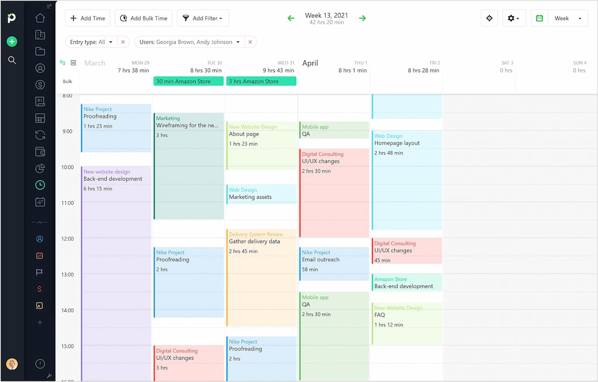Screen dimensions: 598x382
Task: Open the Projects folder icon in sidebar
Action: coord(40,51)
